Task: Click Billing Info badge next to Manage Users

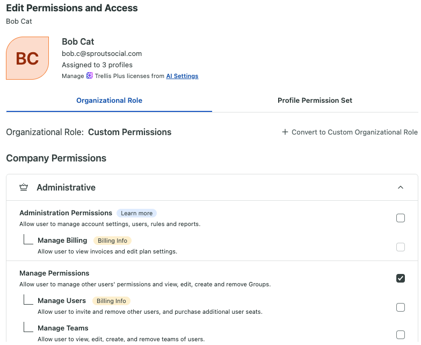Action: [111, 301]
